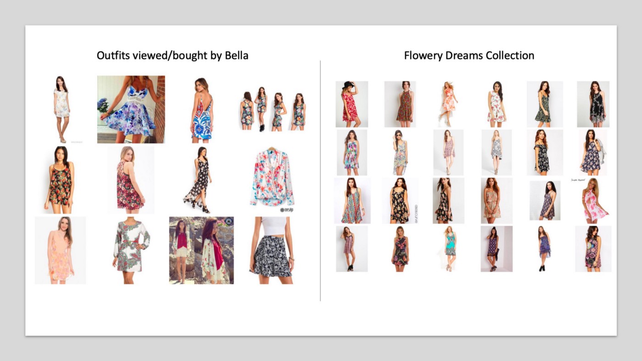The width and height of the screenshot is (642, 361).
Task: Click the black-white floral skirt with crop top
Action: [x=272, y=250]
